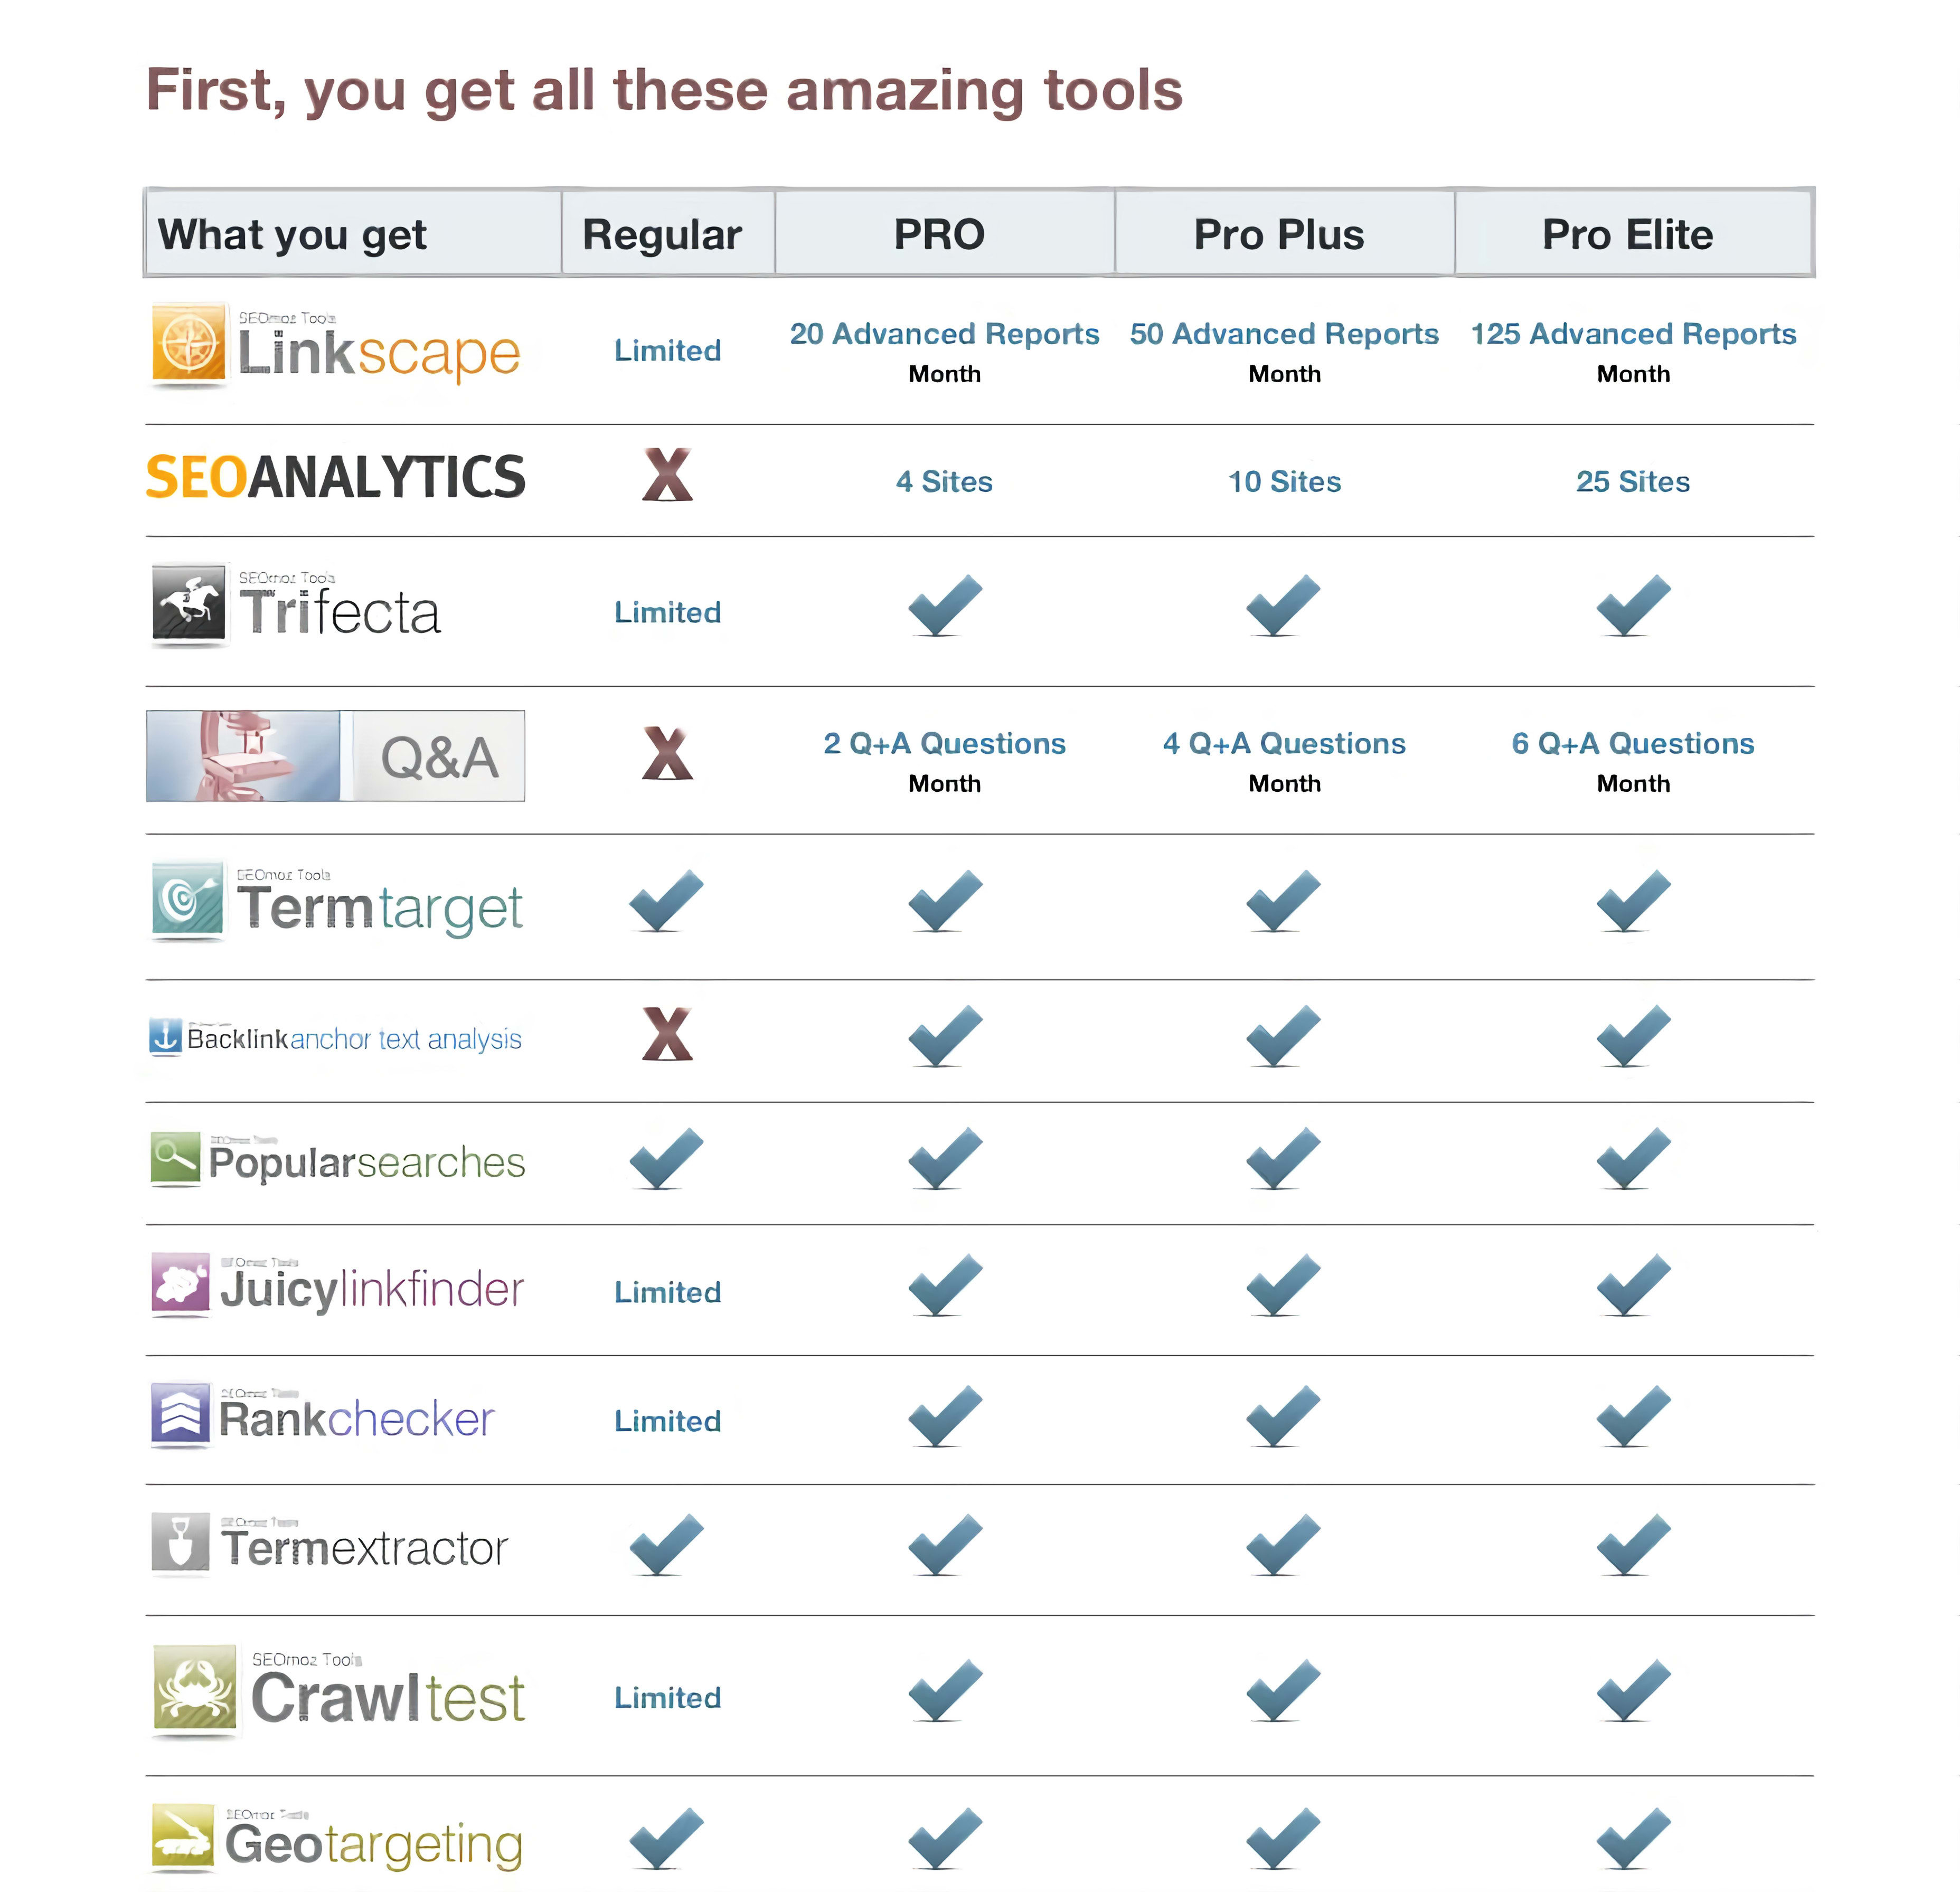Screen dimensions: 1960x1892
Task: Open the Q&A microscope thumbnail
Action: 243,756
